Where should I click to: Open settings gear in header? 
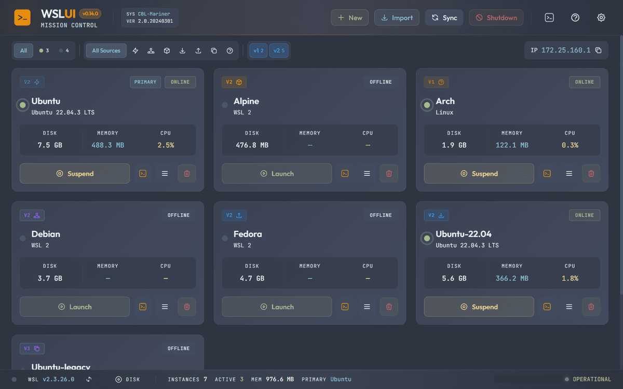click(x=601, y=18)
